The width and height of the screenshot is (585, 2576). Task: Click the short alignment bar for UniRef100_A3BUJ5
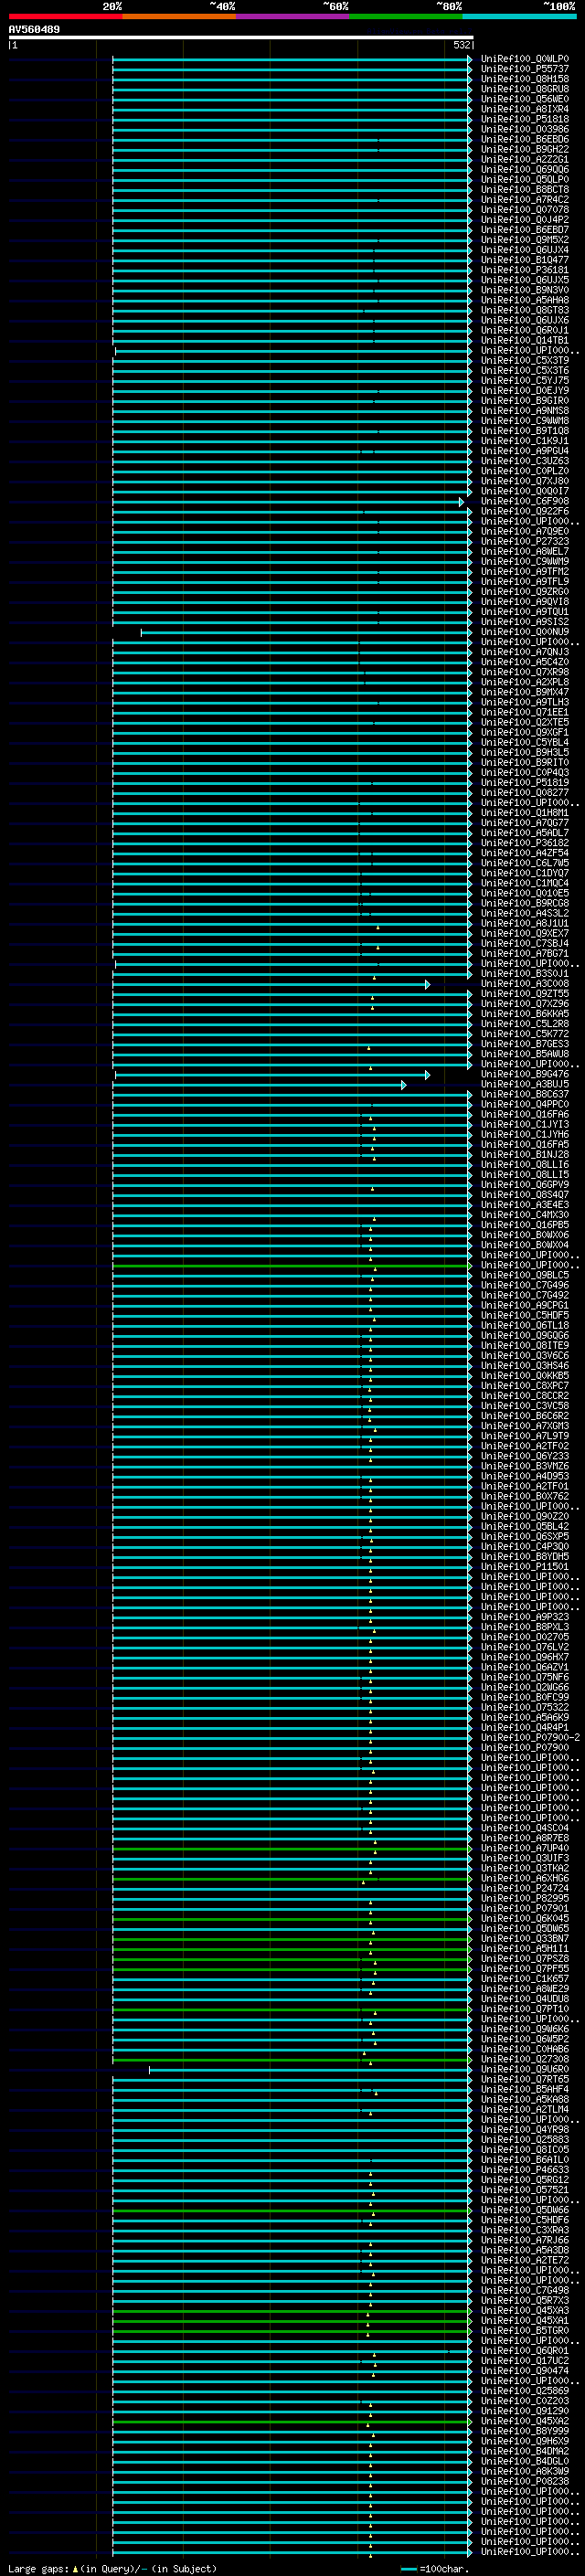(x=260, y=1085)
